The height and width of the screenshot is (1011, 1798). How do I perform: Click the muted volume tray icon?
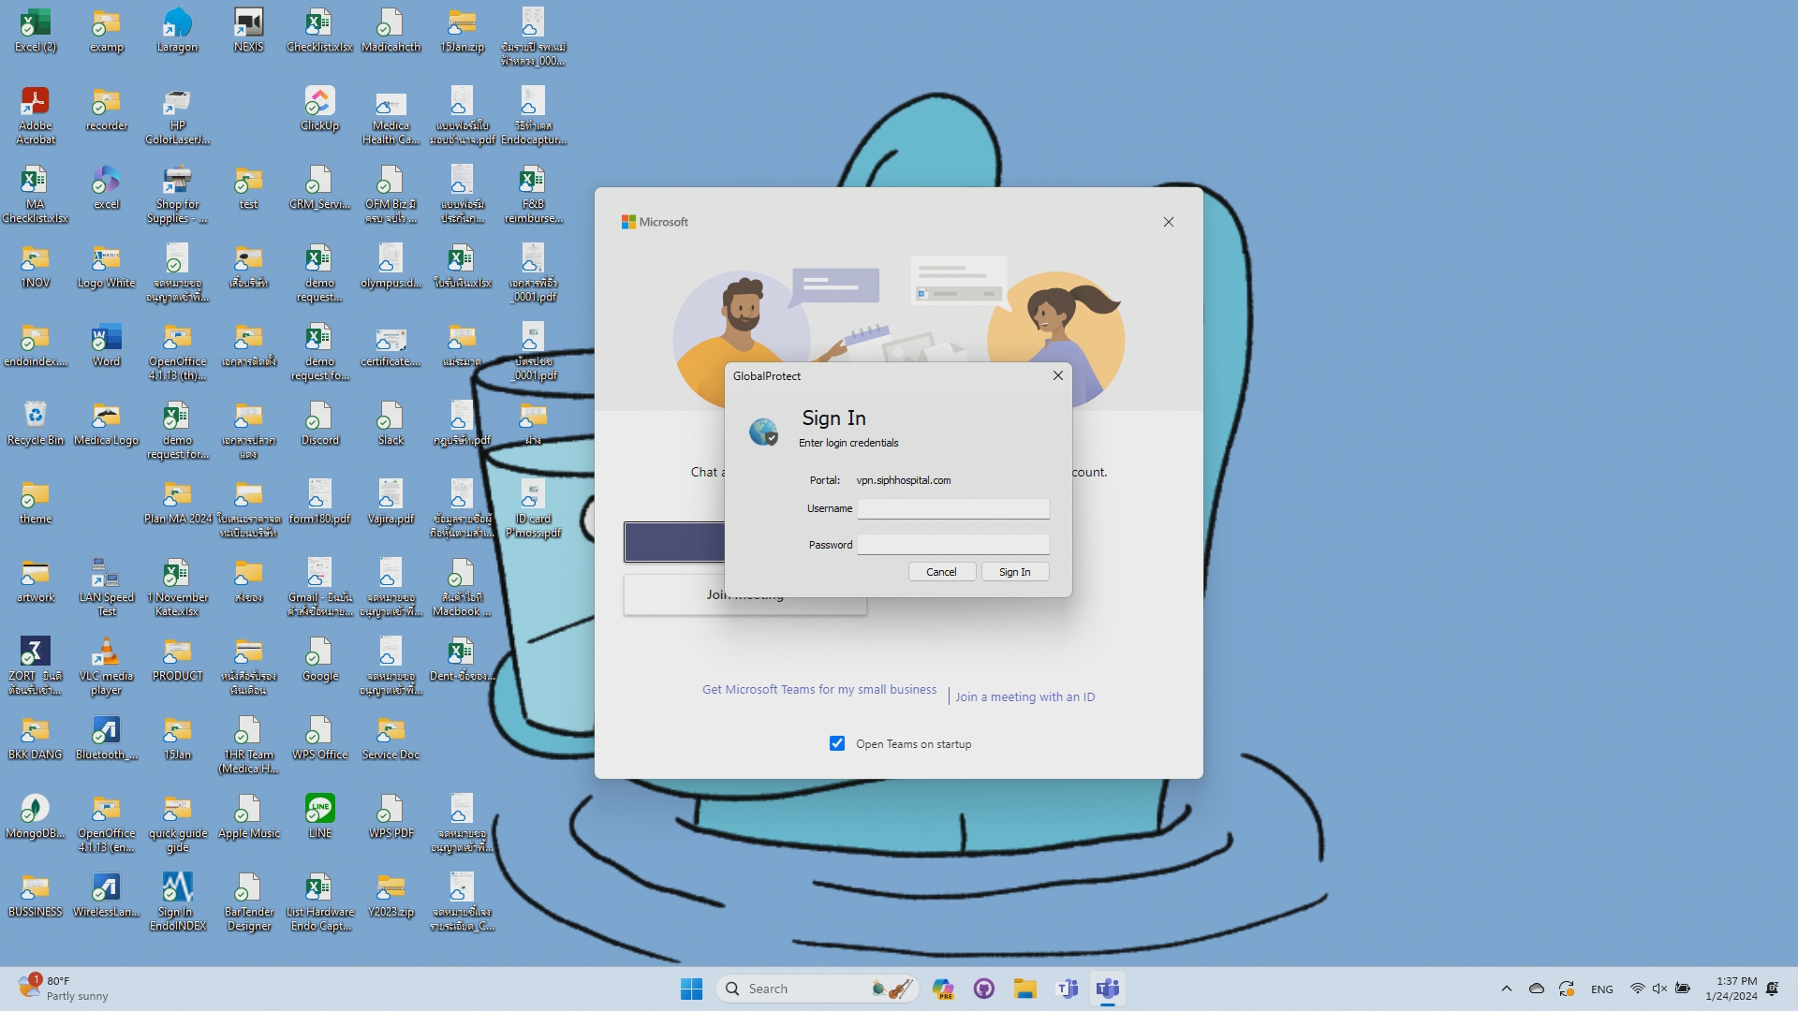point(1659,989)
